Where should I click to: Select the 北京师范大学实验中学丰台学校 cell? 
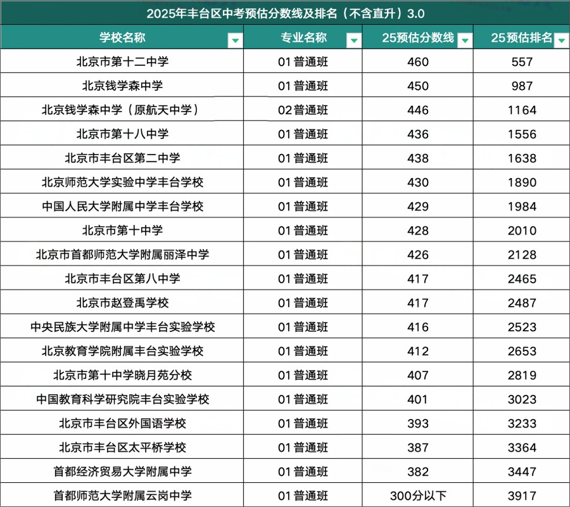tap(123, 182)
